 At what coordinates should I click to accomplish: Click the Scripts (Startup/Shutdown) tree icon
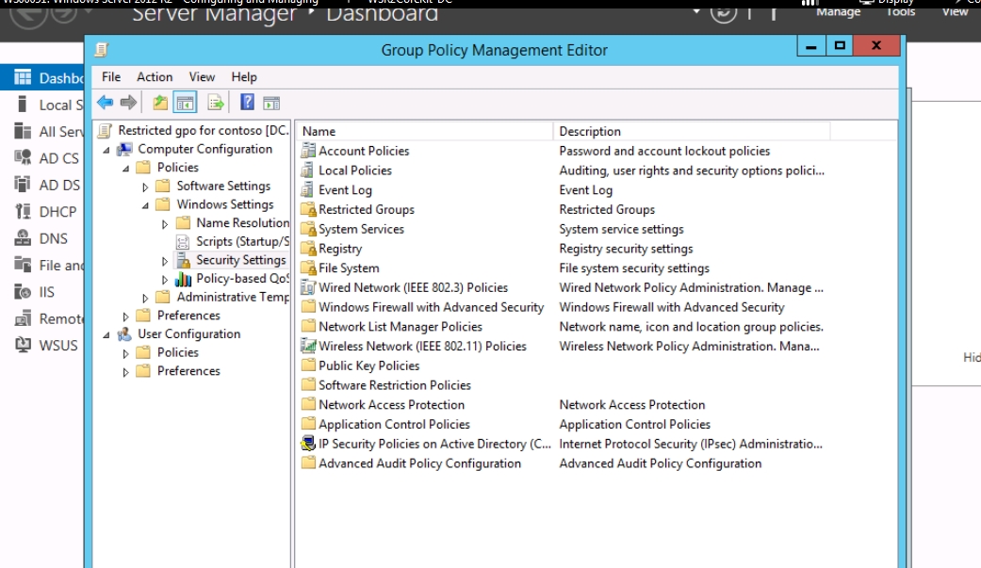pos(183,241)
